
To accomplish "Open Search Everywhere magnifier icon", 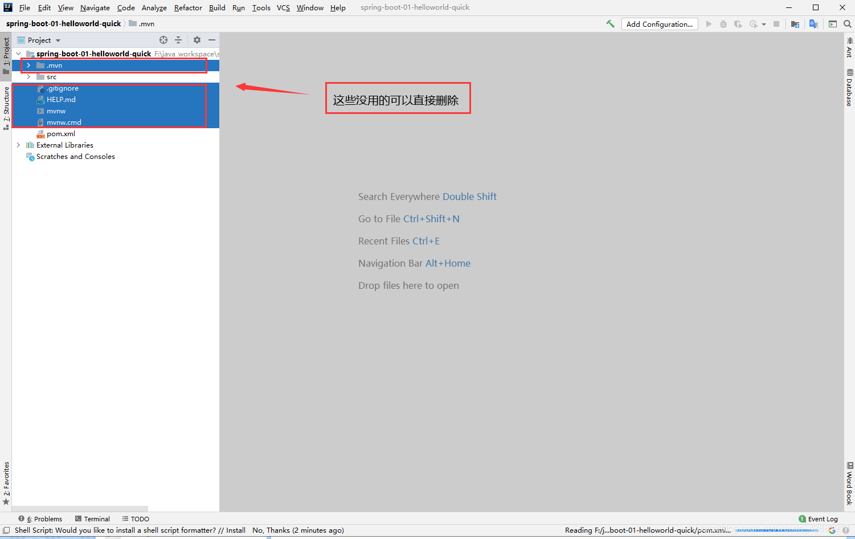I will click(848, 24).
